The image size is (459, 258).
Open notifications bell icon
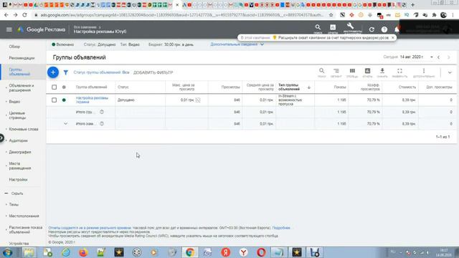tap(397, 29)
